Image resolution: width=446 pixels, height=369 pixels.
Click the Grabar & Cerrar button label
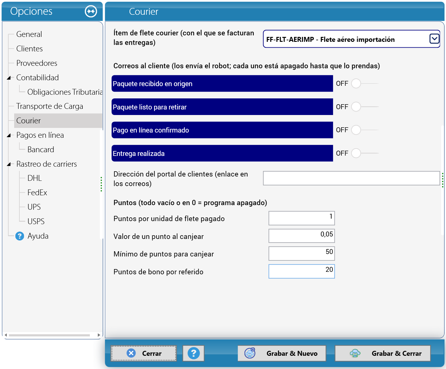click(x=396, y=353)
